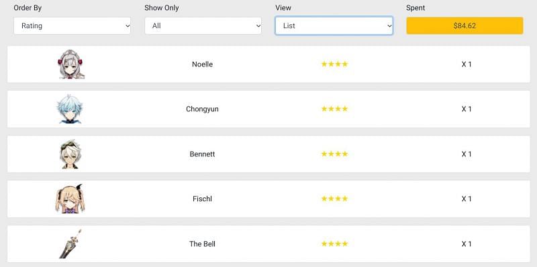The width and height of the screenshot is (537, 267).
Task: Click the four-star rating for Bennett
Action: 334,154
